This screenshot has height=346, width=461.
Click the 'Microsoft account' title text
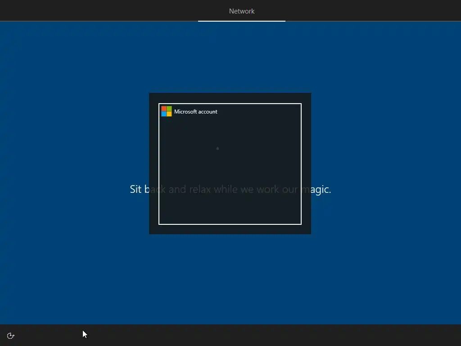click(x=195, y=112)
